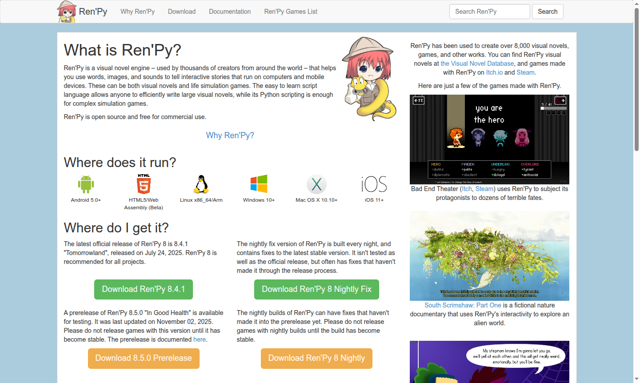
Task: Follow the Visual Novel Database link
Action: tap(477, 64)
